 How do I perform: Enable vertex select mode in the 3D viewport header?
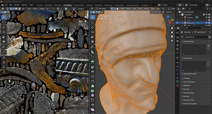[112, 9]
